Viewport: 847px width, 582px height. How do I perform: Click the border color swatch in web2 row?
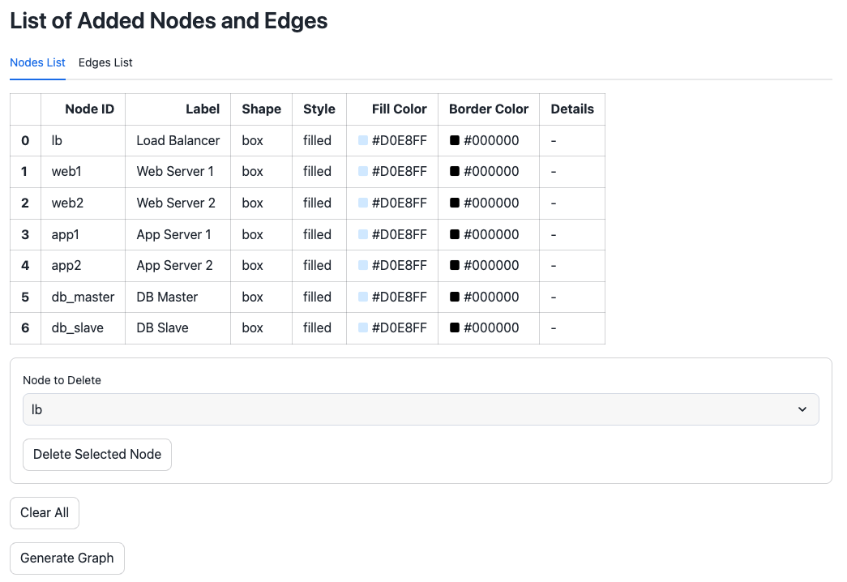click(x=455, y=203)
